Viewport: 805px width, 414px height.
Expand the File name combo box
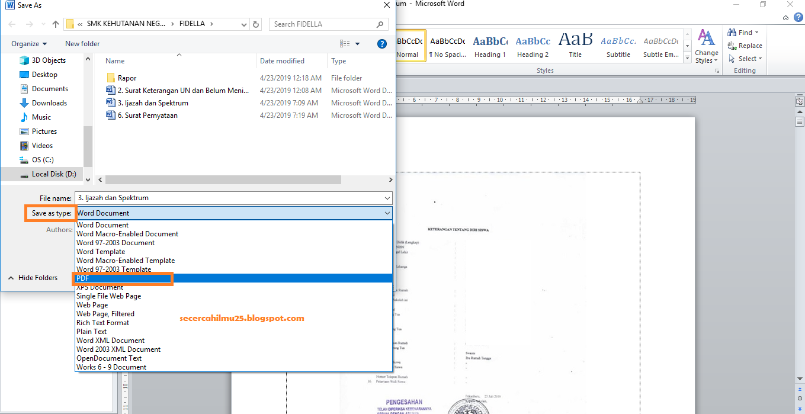point(387,198)
